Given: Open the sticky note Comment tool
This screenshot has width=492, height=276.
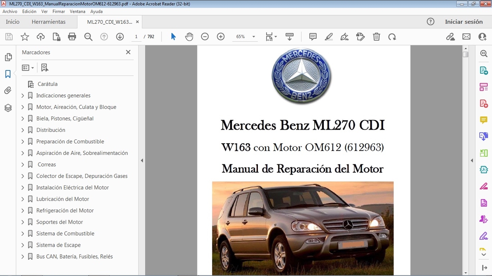Looking at the screenshot, I should pos(313,36).
